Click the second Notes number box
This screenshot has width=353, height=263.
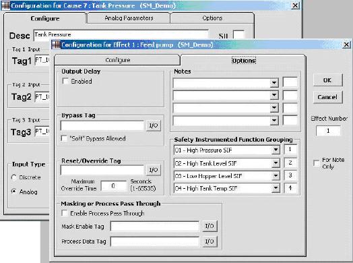click(290, 95)
